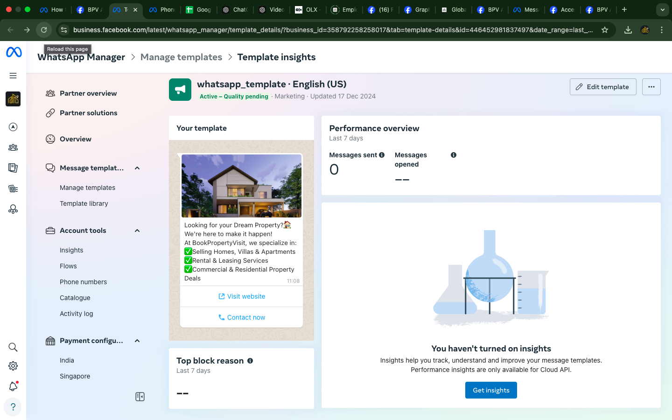Click WhatsApp Manager breadcrumb

[x=81, y=57]
